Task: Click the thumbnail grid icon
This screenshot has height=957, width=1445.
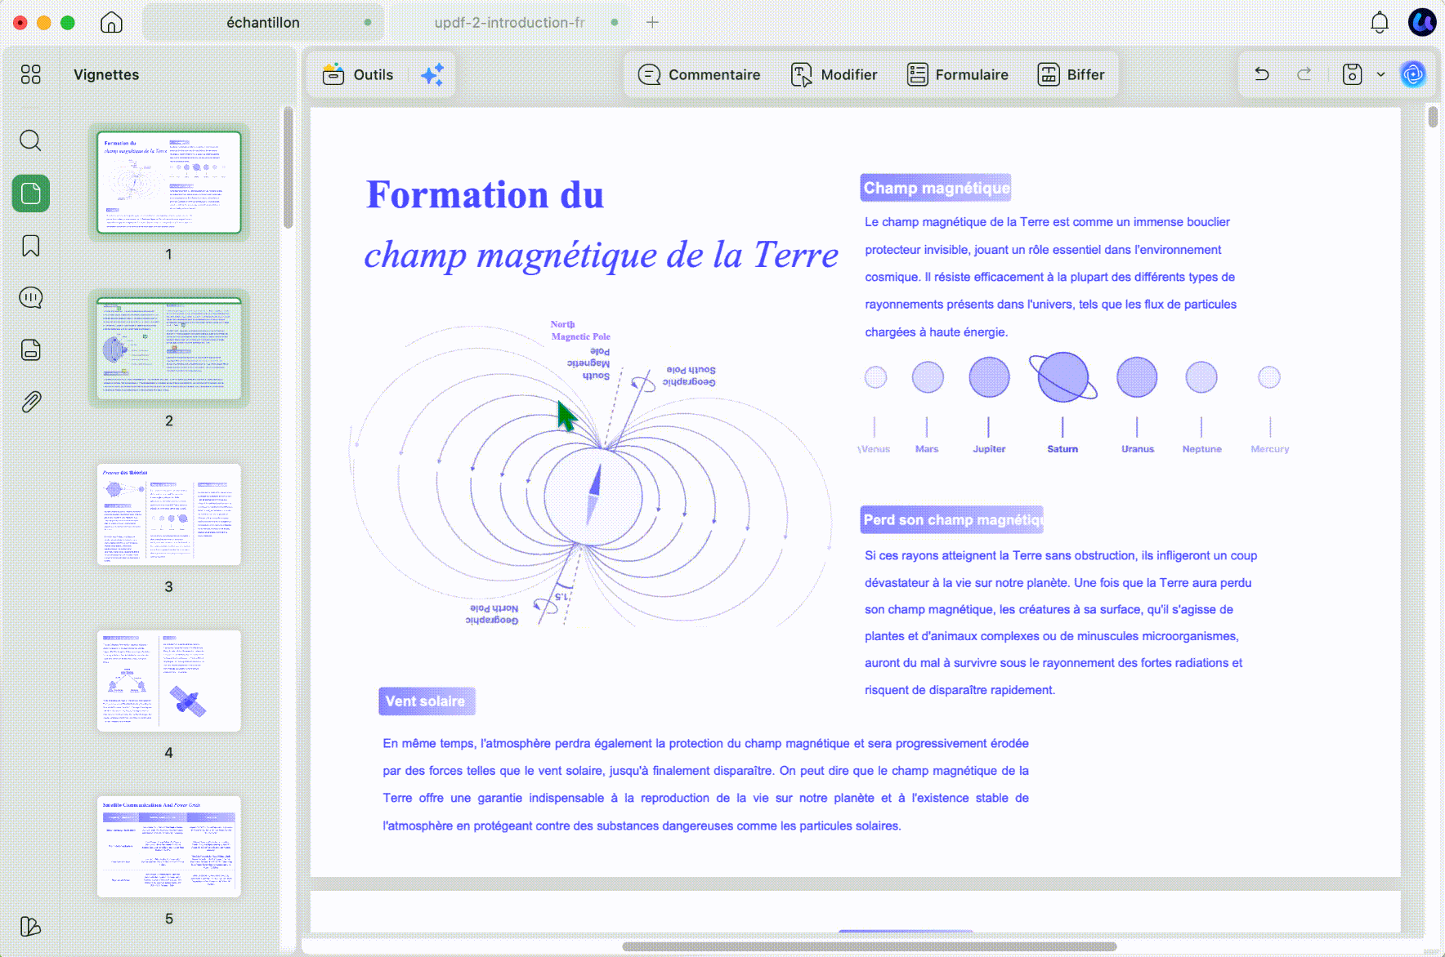Action: (x=30, y=74)
